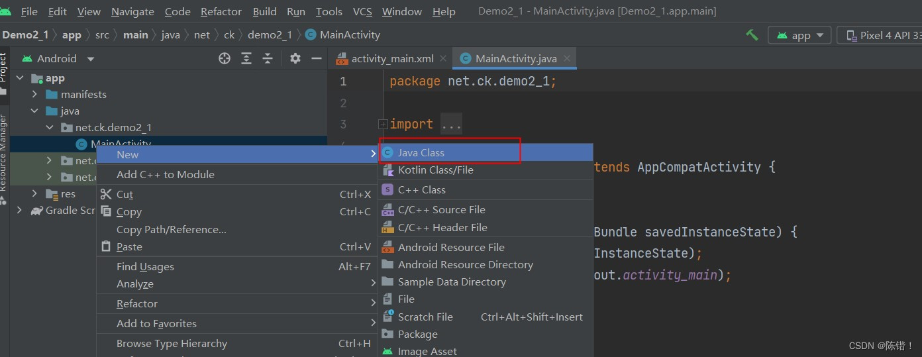922x357 pixels.
Task: Choose C/C++ Source File option
Action: [486, 210]
